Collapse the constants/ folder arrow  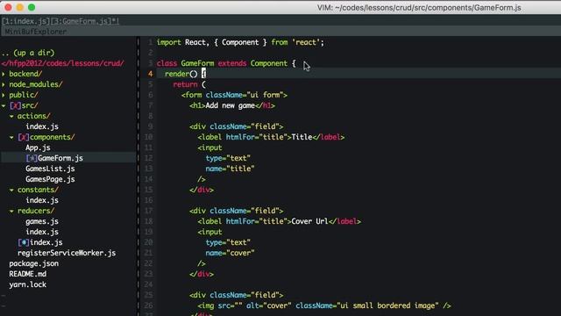[x=11, y=190]
